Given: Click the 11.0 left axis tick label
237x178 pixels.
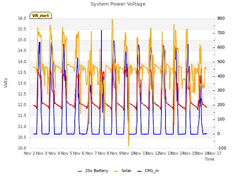Looking at the screenshot, I should click(x=22, y=126).
